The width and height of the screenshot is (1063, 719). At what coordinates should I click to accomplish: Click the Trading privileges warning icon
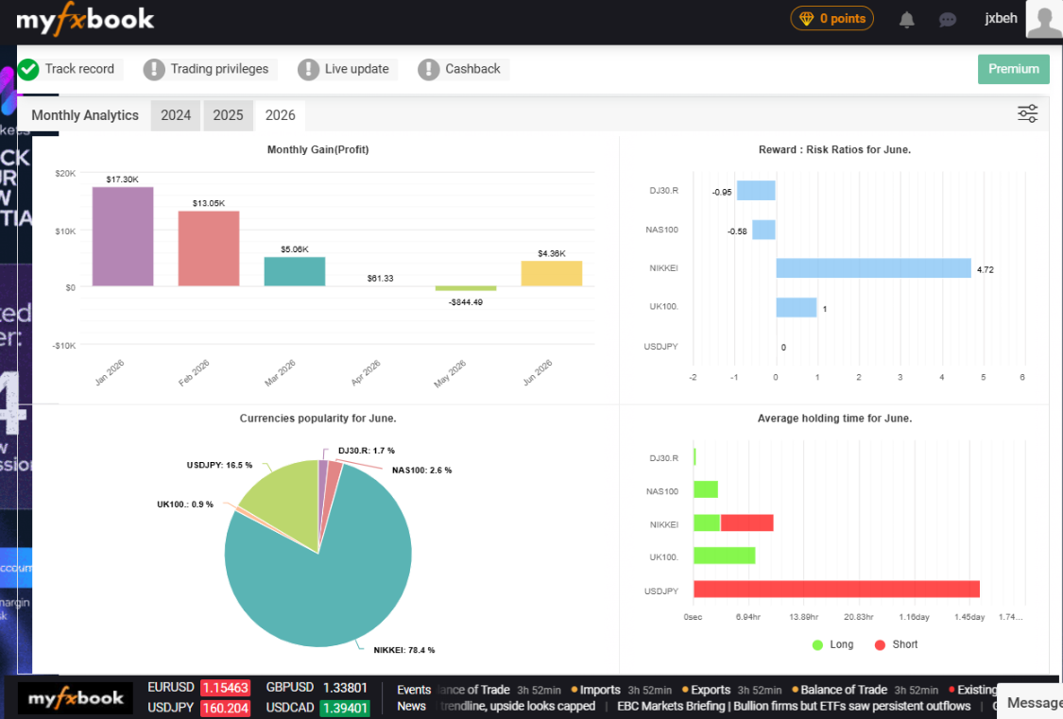click(154, 69)
